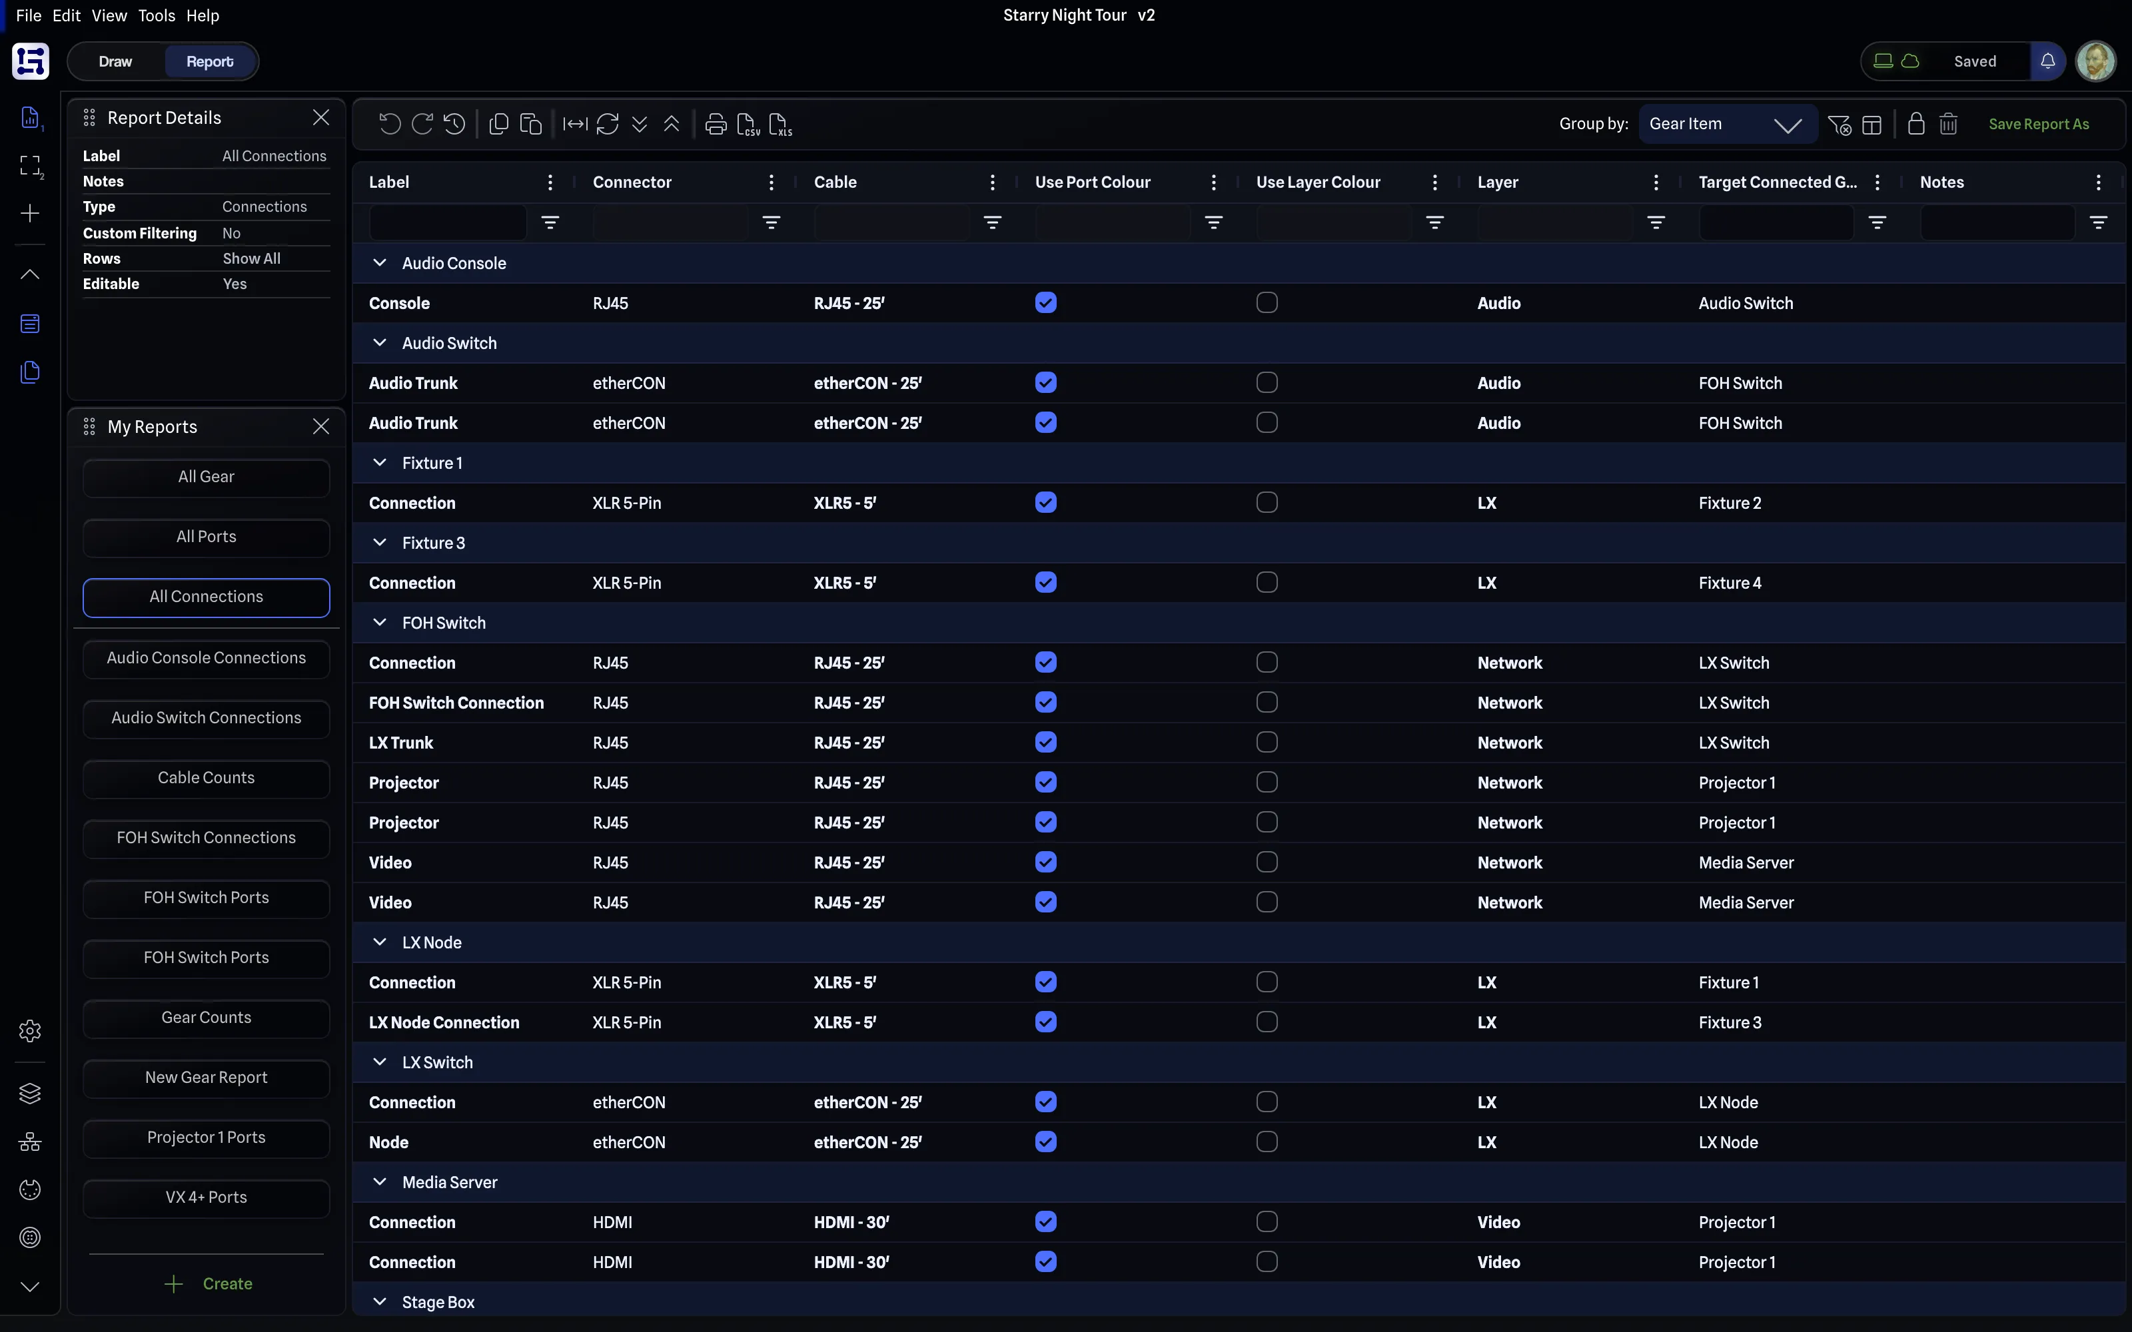
Task: Open the Tools menu
Action: (x=157, y=15)
